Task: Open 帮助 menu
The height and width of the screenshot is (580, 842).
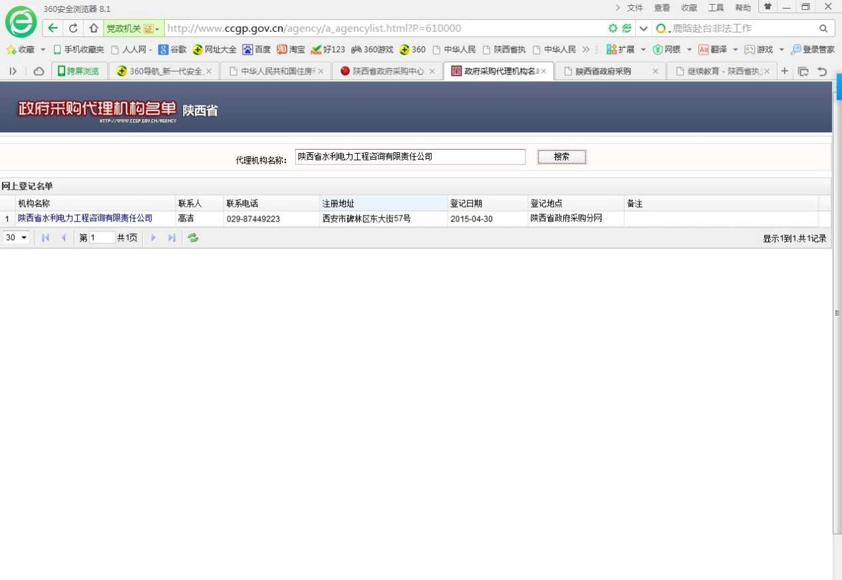Action: click(x=743, y=8)
